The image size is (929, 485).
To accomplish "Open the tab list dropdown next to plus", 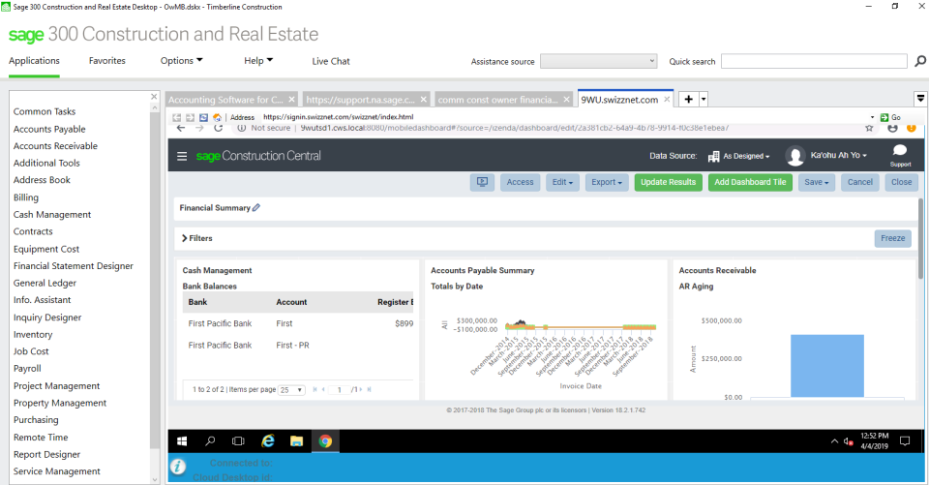I will point(704,99).
